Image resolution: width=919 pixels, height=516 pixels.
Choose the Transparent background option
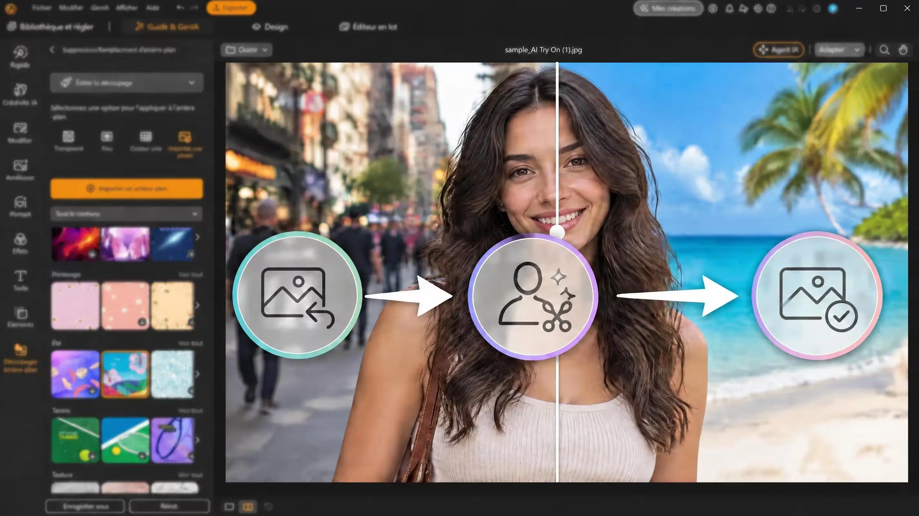[x=68, y=141]
